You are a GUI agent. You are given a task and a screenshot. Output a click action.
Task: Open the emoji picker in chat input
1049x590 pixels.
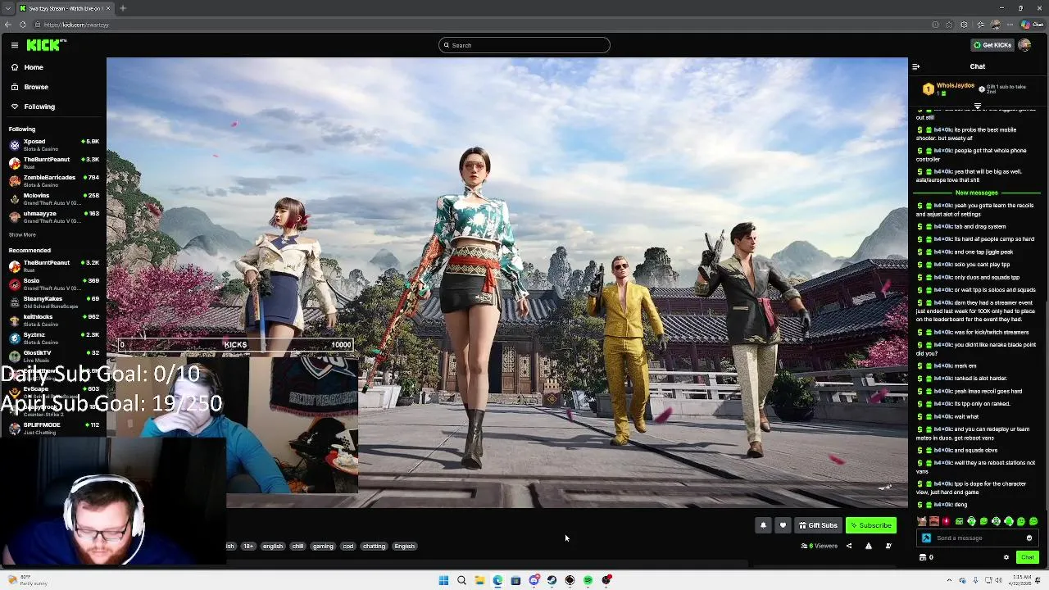1029,538
